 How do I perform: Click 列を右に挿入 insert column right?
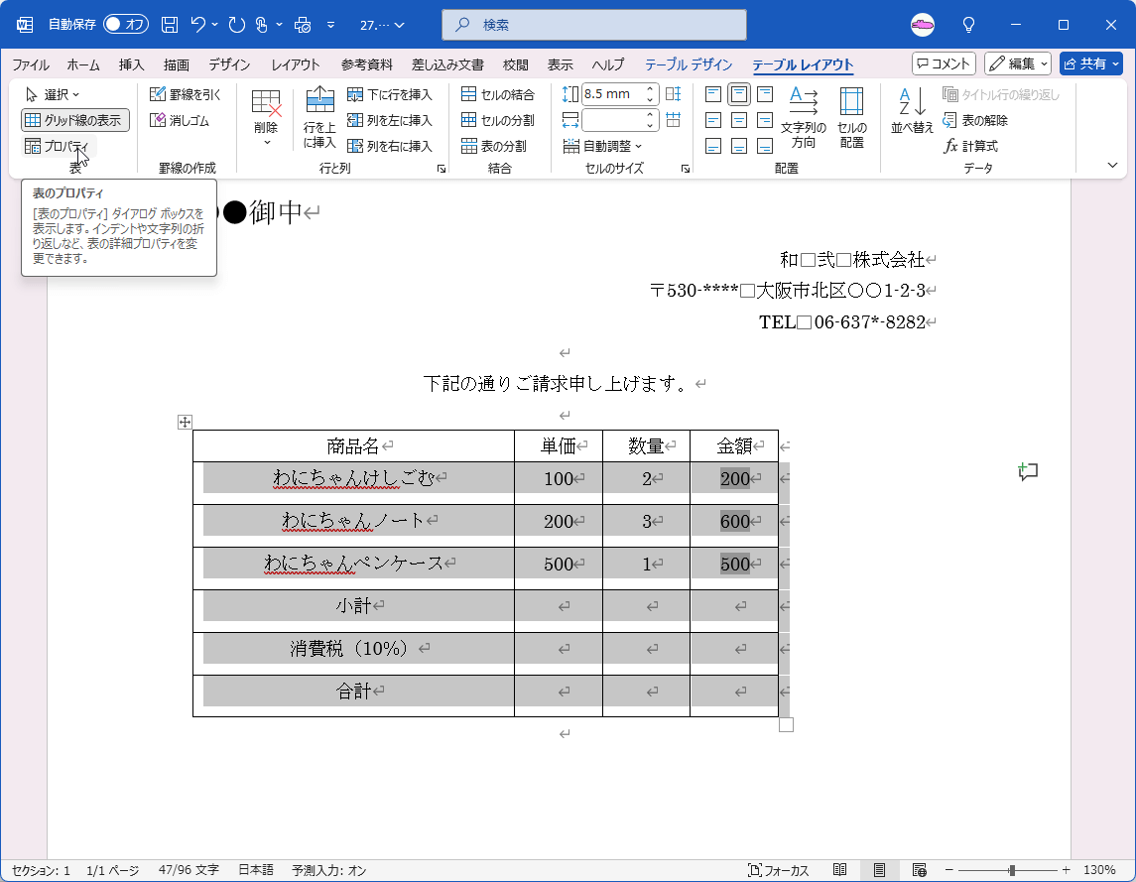390,147
